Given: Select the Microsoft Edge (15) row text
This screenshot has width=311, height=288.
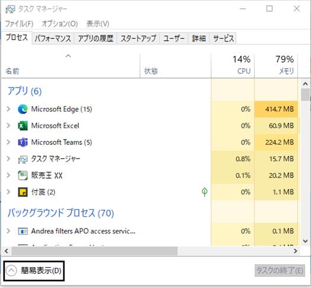Looking at the screenshot, I should (x=62, y=109).
